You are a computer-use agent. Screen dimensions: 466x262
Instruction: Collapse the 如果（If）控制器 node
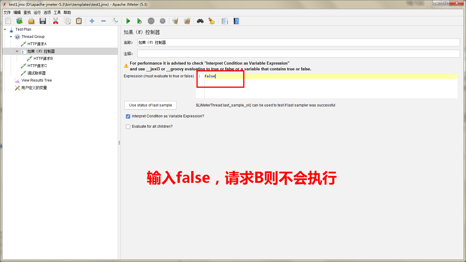17,51
